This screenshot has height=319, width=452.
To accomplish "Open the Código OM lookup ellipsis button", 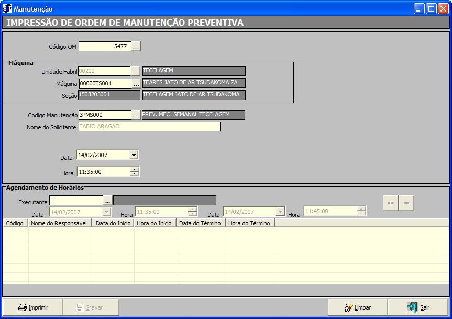I will pos(136,47).
